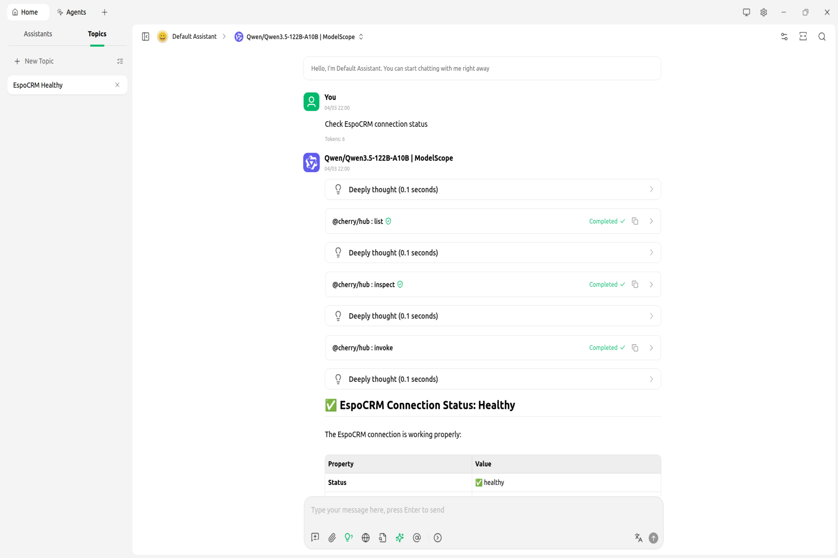Expand the first Deeply thought block
The height and width of the screenshot is (558, 838).
pyautogui.click(x=492, y=189)
